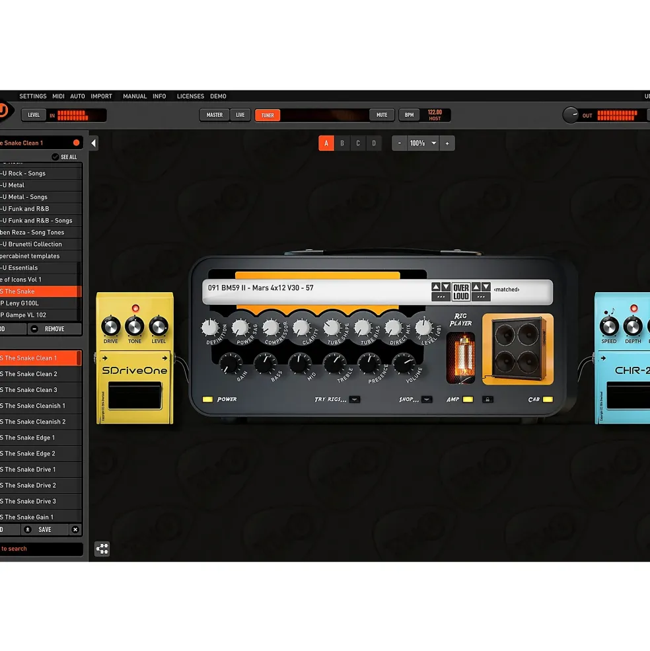
Task: Click the Overloud logo in the rig display
Action: pyautogui.click(x=460, y=292)
